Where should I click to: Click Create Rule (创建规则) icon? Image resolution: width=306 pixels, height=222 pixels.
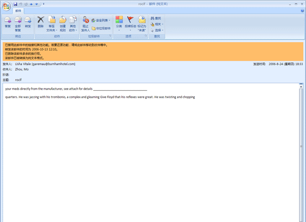point(63,23)
